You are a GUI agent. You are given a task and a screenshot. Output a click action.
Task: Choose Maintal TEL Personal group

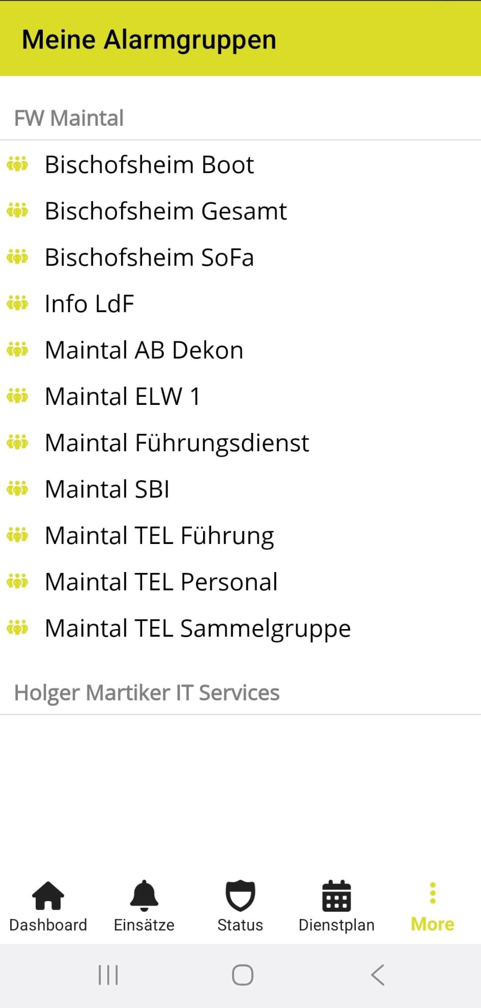click(161, 582)
